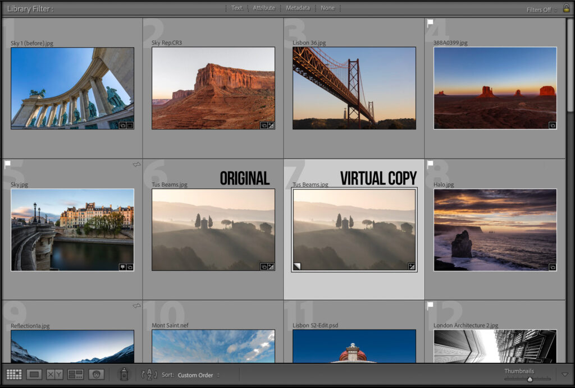Select the 388A0399.jpg desert sunset thumbnail
The image size is (575, 388).
point(495,88)
